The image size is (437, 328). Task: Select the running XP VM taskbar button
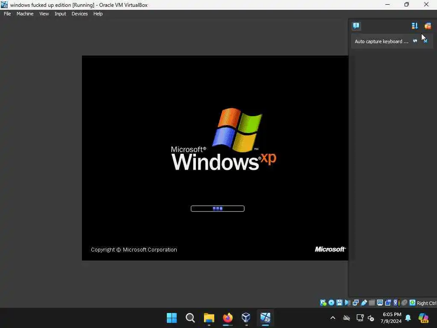[265, 318]
